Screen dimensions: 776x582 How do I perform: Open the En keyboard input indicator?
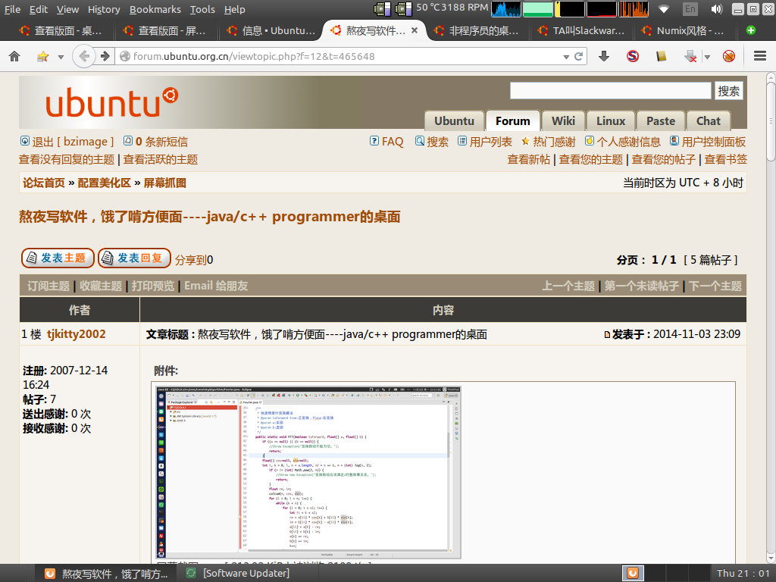click(x=690, y=9)
